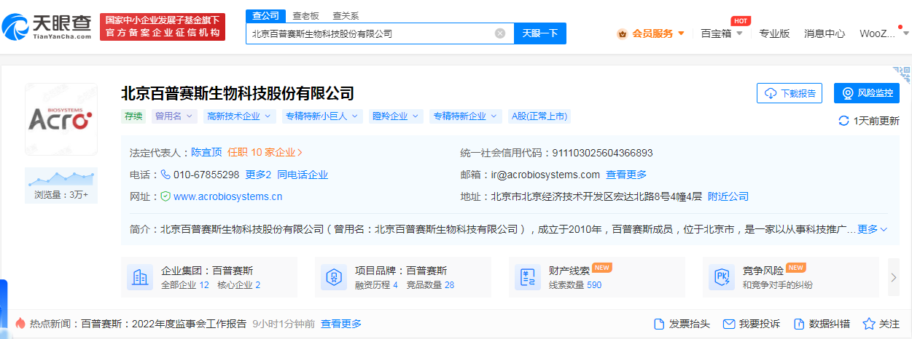Click the 关注 star icon
The height and width of the screenshot is (339, 912).
click(x=869, y=324)
